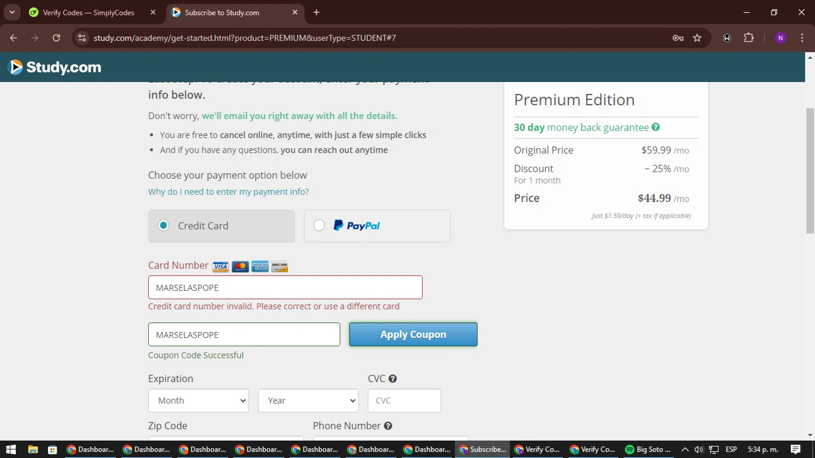Click the page vertical scrollbar thumb
Screen dimensions: 815x458
[810, 171]
